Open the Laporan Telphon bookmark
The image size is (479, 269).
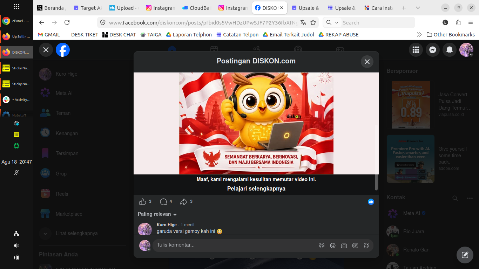[189, 35]
